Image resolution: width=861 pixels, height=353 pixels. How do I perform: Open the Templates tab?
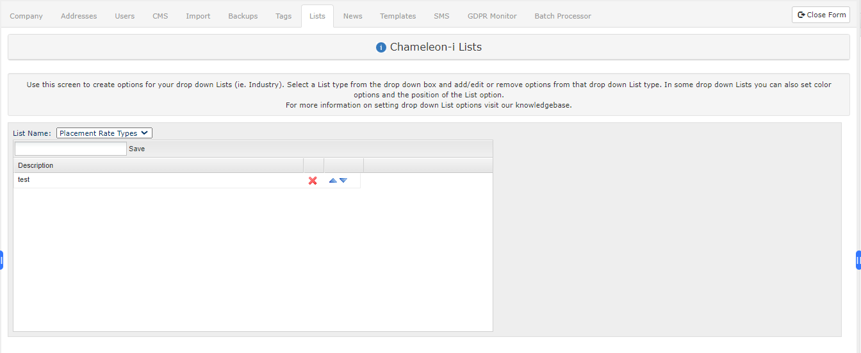coord(398,16)
